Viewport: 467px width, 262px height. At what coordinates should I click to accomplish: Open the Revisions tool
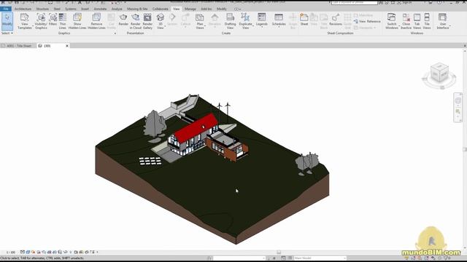coord(336,20)
